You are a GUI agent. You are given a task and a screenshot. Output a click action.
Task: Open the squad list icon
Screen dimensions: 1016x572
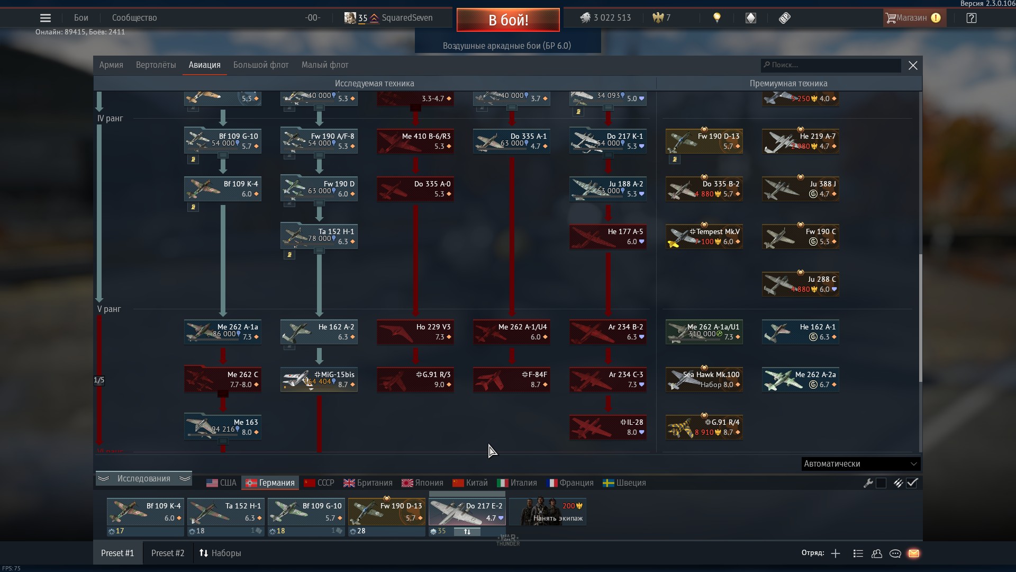(858, 553)
